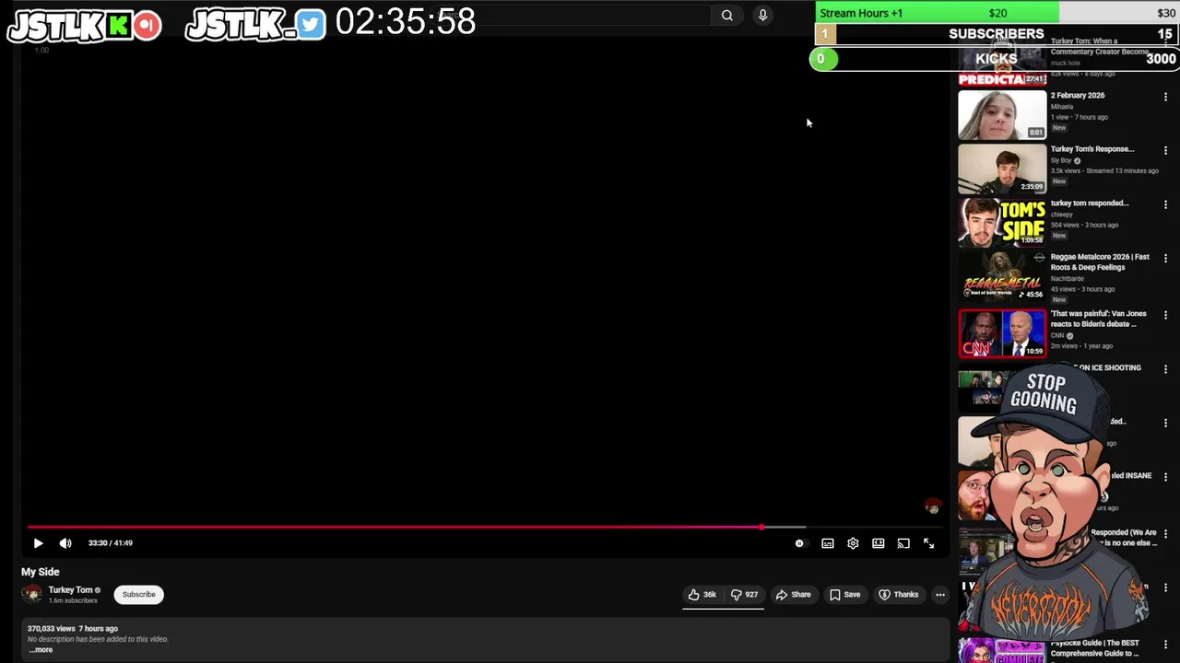Open the '2 February 2026' video thumbnail
Image resolution: width=1180 pixels, height=663 pixels.
click(1002, 114)
